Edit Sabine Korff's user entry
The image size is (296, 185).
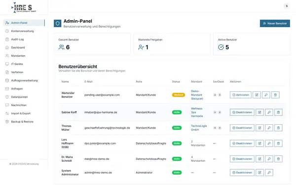tap(260, 112)
